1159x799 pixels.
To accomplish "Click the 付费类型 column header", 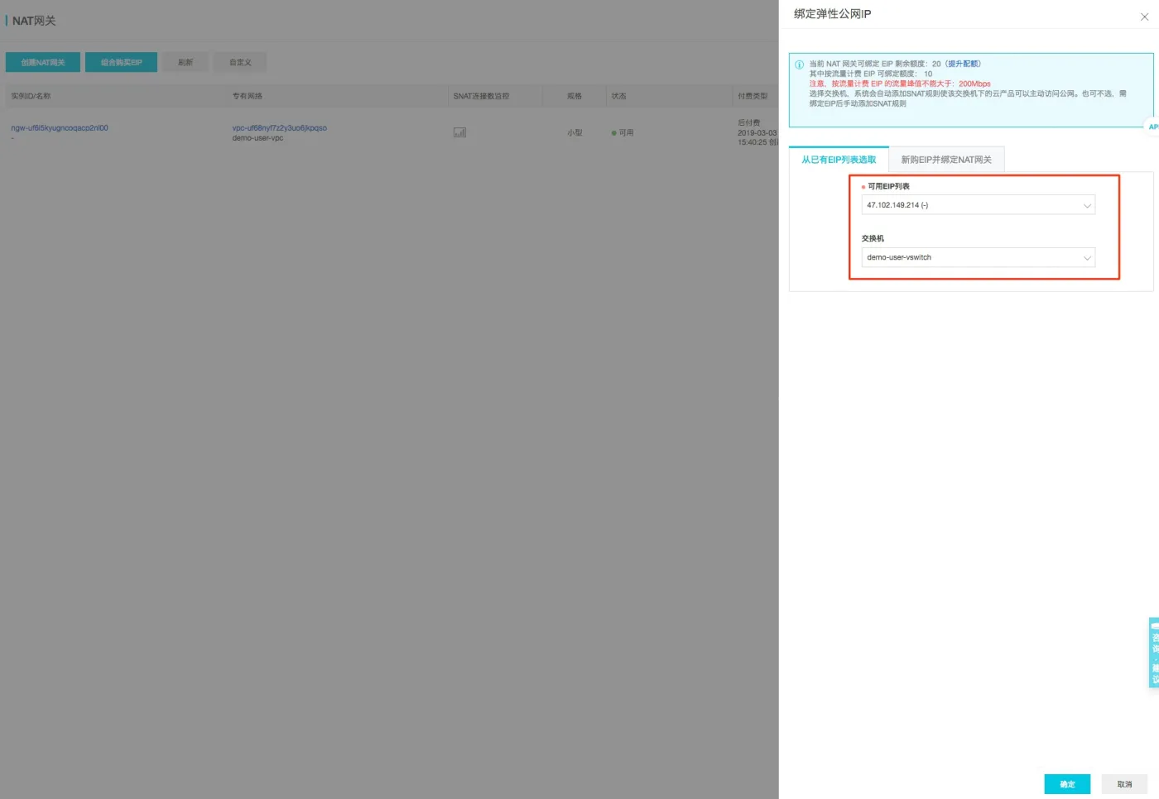I will (753, 96).
